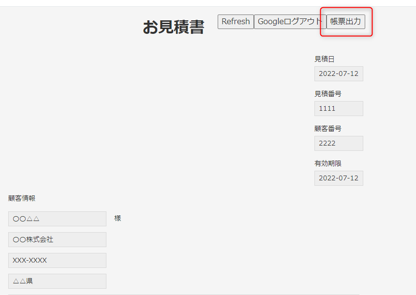The height and width of the screenshot is (295, 416).
Task: Select the 有効期限 date field
Action: click(x=339, y=178)
